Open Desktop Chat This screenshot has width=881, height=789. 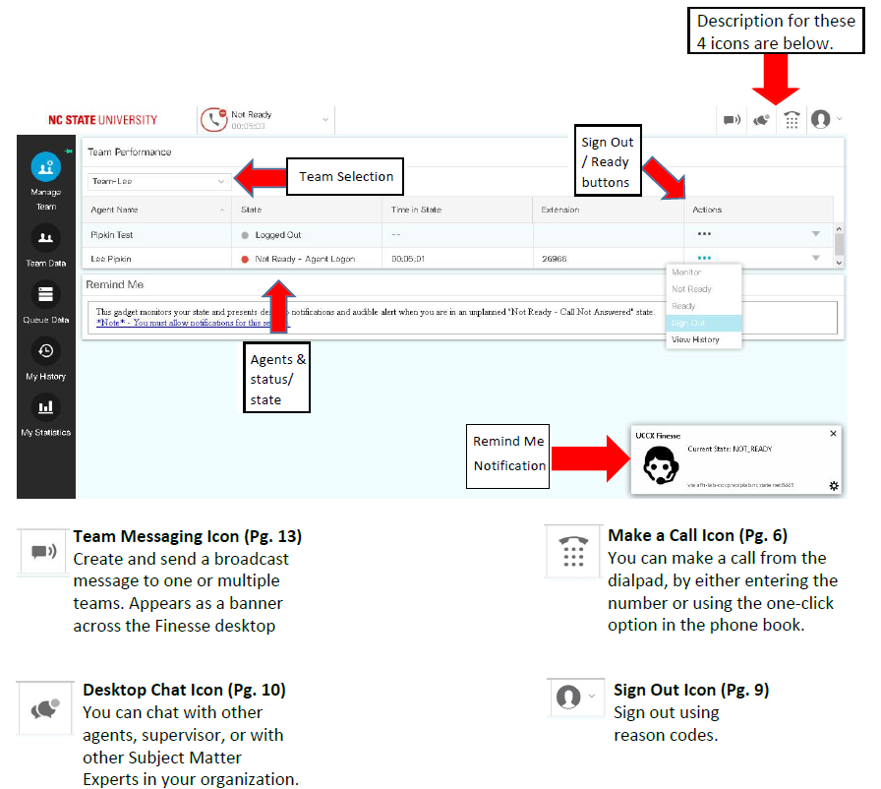[761, 119]
